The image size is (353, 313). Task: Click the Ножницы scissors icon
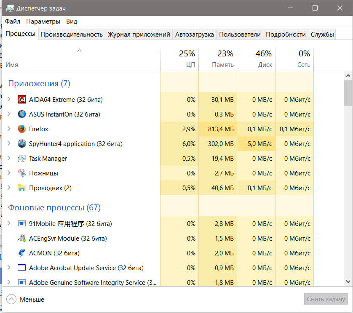(x=22, y=173)
